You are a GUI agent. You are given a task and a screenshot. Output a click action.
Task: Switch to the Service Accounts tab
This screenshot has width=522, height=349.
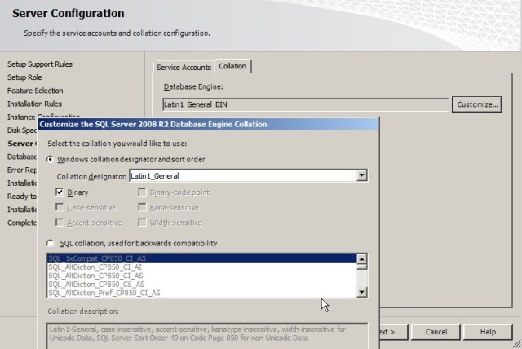click(184, 67)
